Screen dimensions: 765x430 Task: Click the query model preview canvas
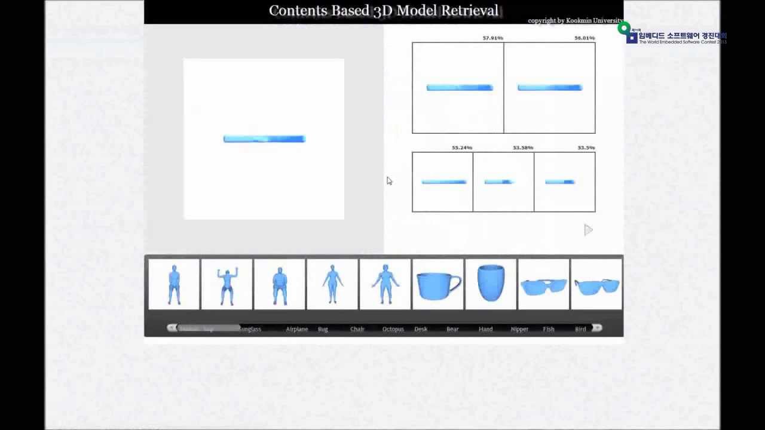[264, 139]
